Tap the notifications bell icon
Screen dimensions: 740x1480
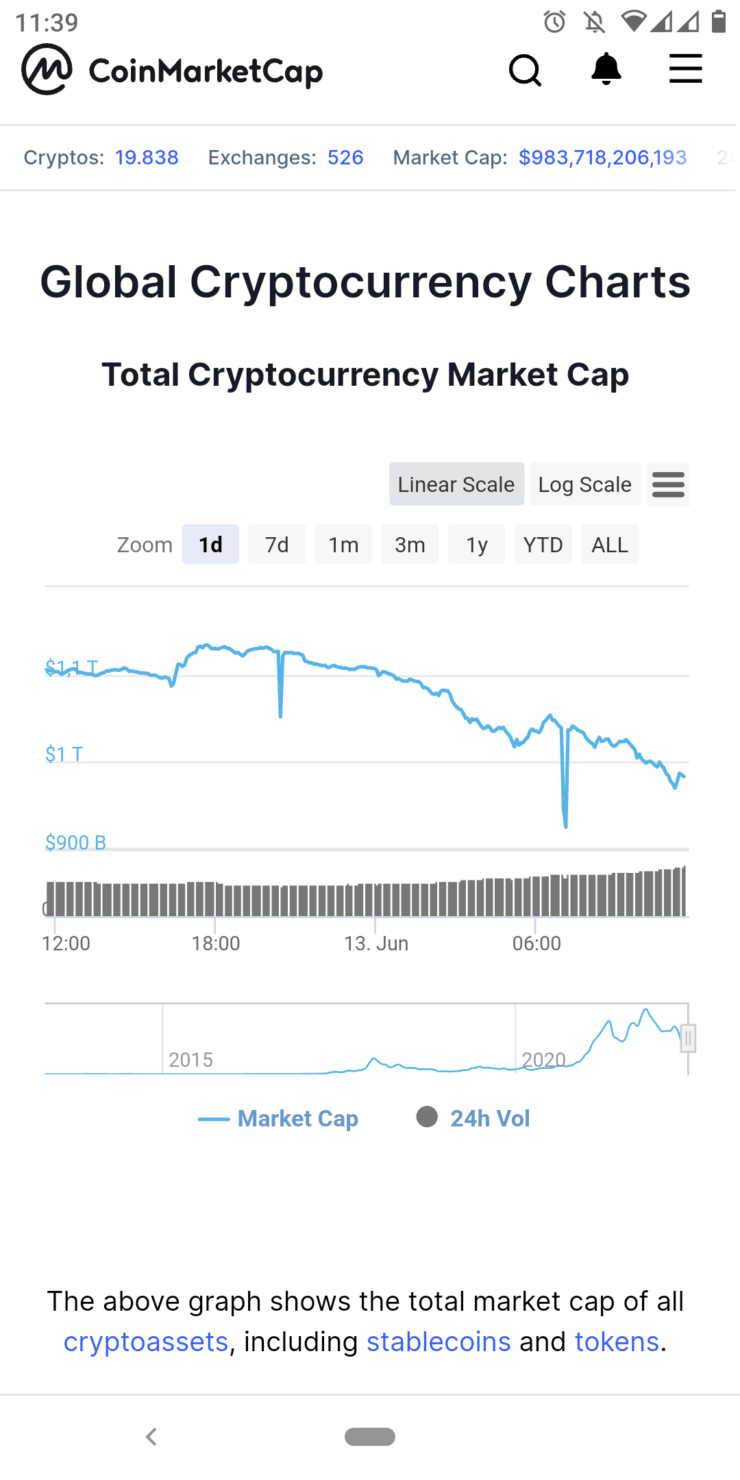pyautogui.click(x=606, y=69)
